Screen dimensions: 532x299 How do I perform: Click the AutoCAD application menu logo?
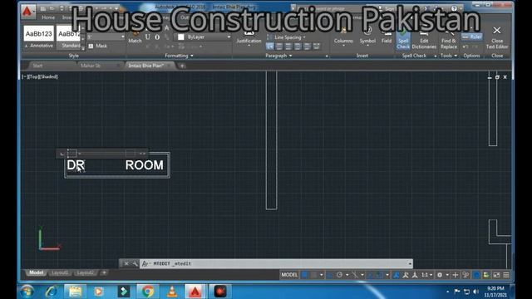(x=27, y=11)
